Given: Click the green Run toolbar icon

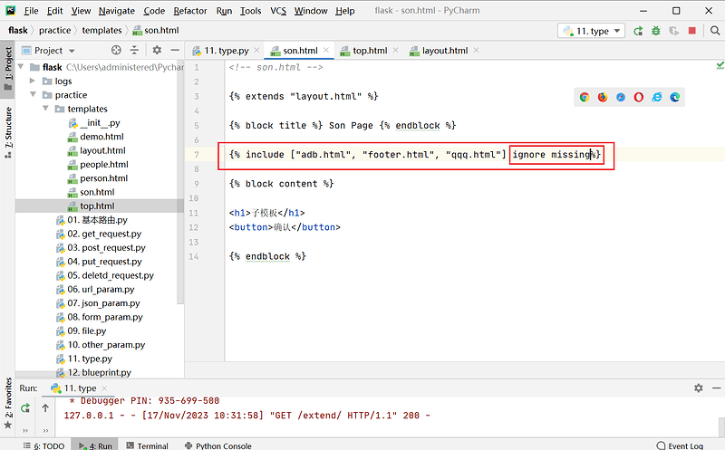Looking at the screenshot, I should [x=638, y=31].
